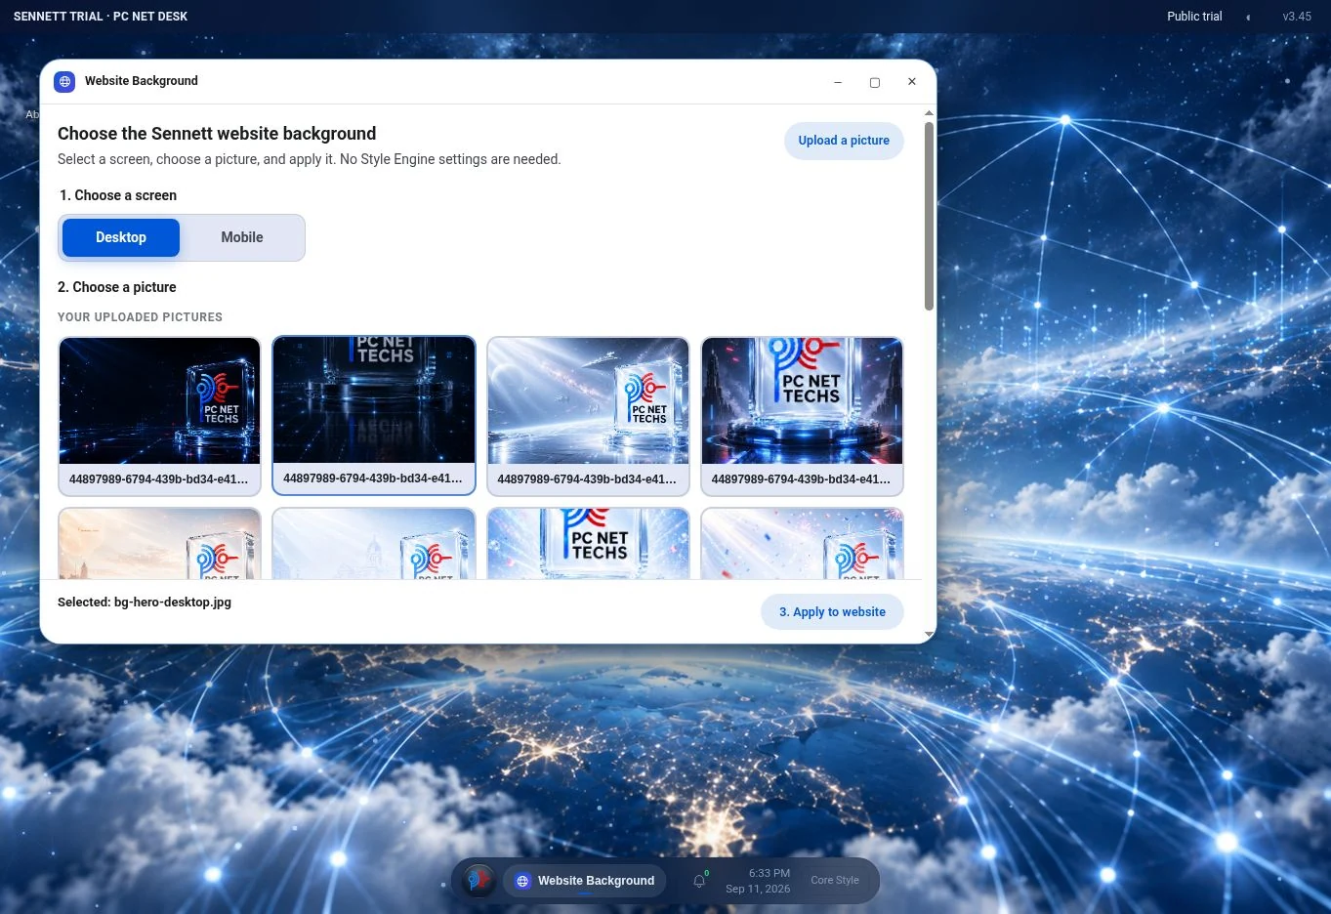Click the Upload a picture button
1331x914 pixels.
click(844, 141)
